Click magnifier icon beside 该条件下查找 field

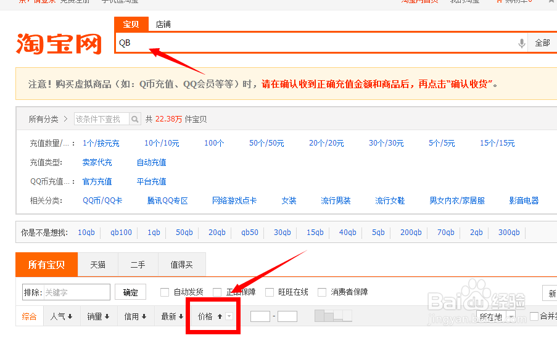pos(134,119)
